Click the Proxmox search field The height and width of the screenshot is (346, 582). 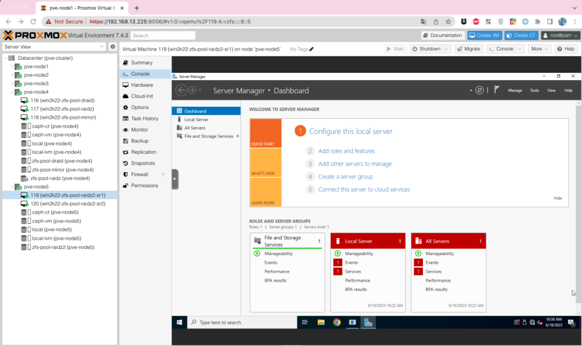point(163,36)
